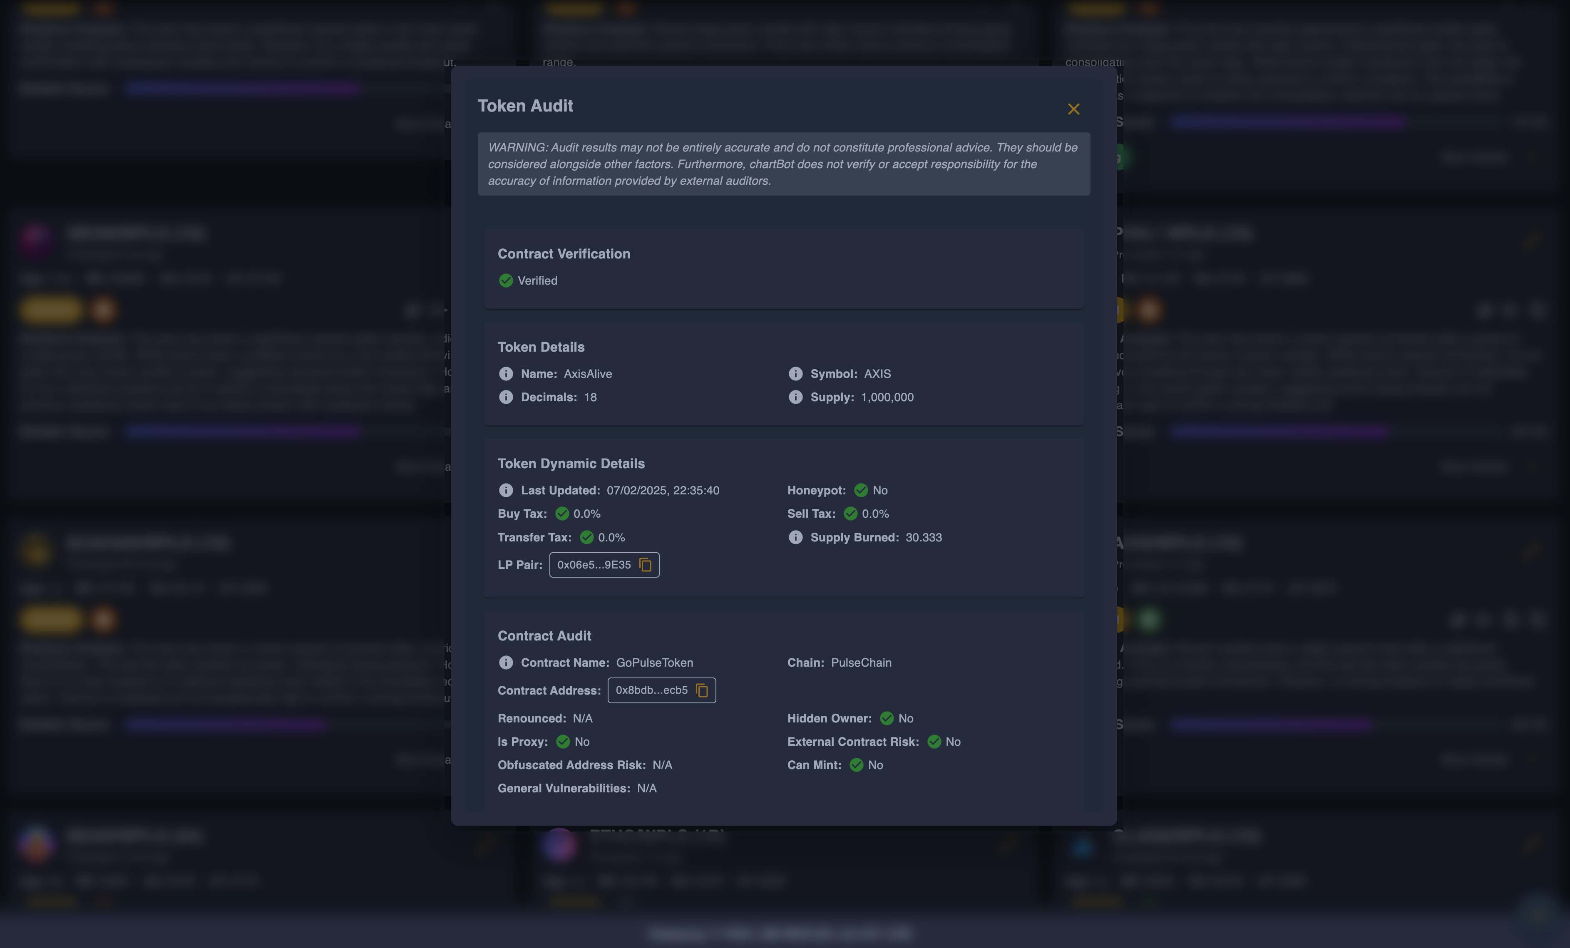This screenshot has width=1570, height=948.
Task: Click the checkmark beside External Contract Risk
Action: pos(935,742)
